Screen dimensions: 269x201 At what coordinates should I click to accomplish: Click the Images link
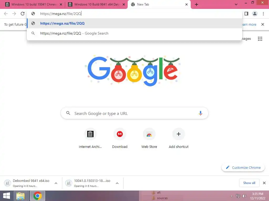coord(246,39)
